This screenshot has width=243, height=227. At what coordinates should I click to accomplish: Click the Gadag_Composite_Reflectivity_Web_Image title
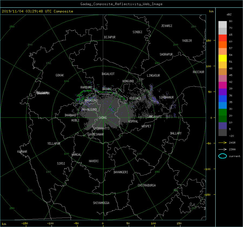[x=121, y=4]
